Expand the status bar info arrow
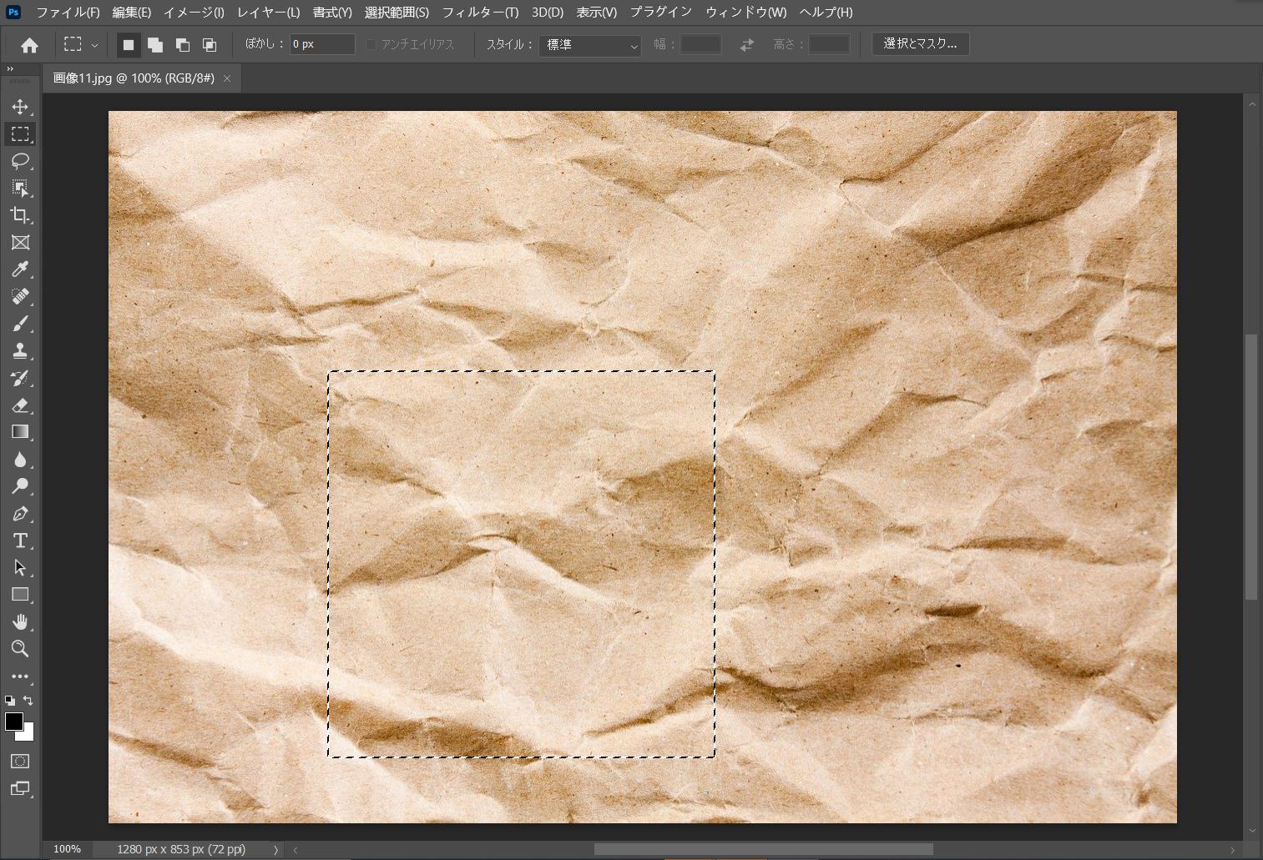 [x=275, y=849]
